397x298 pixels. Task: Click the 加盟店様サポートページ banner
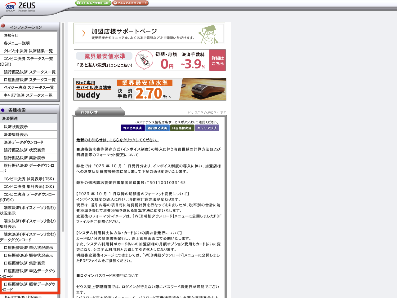(149, 33)
